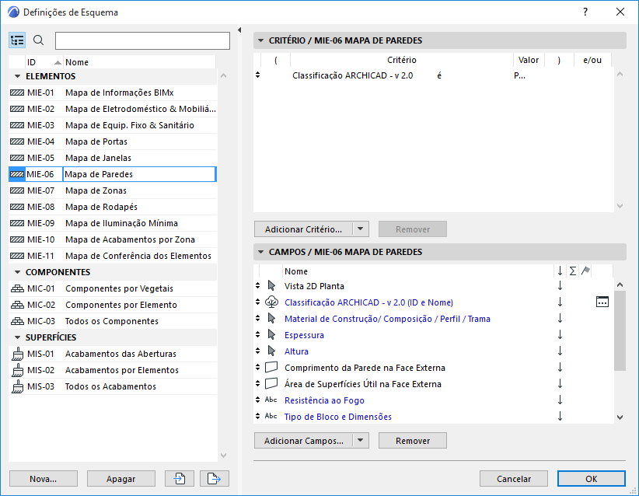Collapse the CAMPOS panel
639x496 pixels.
pyautogui.click(x=261, y=252)
